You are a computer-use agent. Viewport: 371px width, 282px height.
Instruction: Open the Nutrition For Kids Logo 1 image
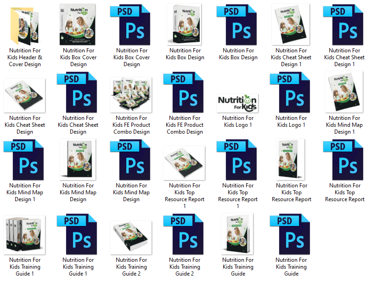click(238, 103)
